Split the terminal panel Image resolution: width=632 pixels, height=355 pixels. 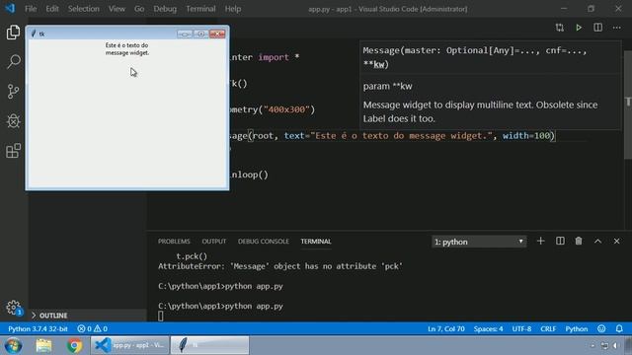(x=560, y=241)
